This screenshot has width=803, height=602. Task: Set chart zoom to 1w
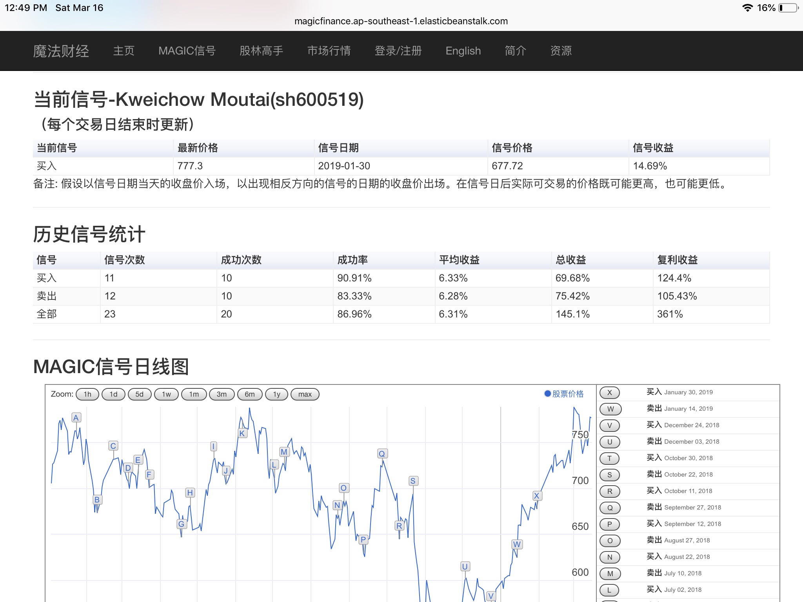[167, 394]
